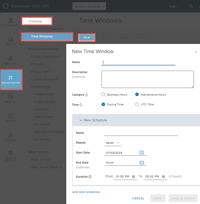Open the Repeat Never dropdown
This screenshot has width=200, height=204.
[x=113, y=143]
